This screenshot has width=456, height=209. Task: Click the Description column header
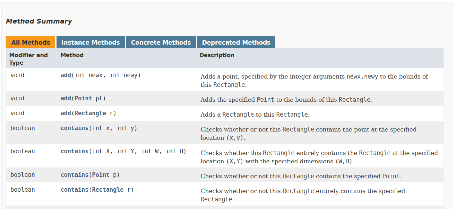pyautogui.click(x=217, y=55)
